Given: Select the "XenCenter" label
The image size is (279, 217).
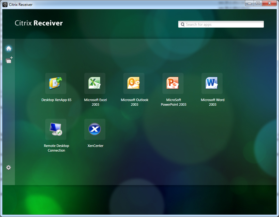Looking at the screenshot, I should [x=95, y=146].
